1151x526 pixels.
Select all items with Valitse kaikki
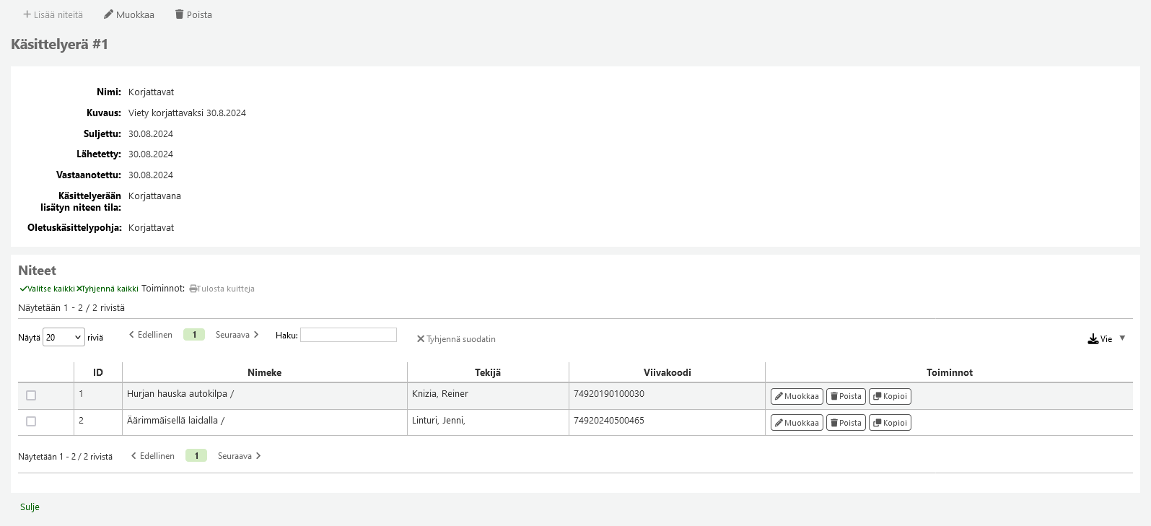pyautogui.click(x=48, y=289)
